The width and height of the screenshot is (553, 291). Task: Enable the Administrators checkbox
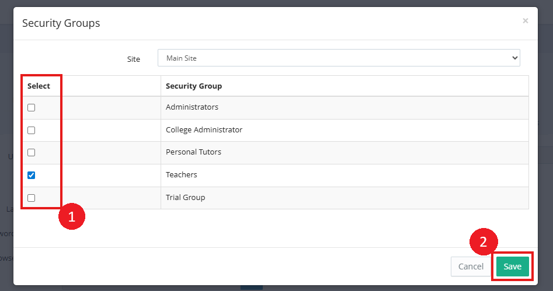[32, 107]
